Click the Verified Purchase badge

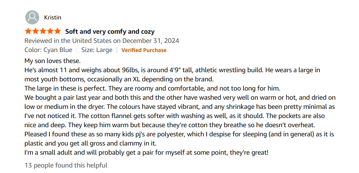coord(144,50)
